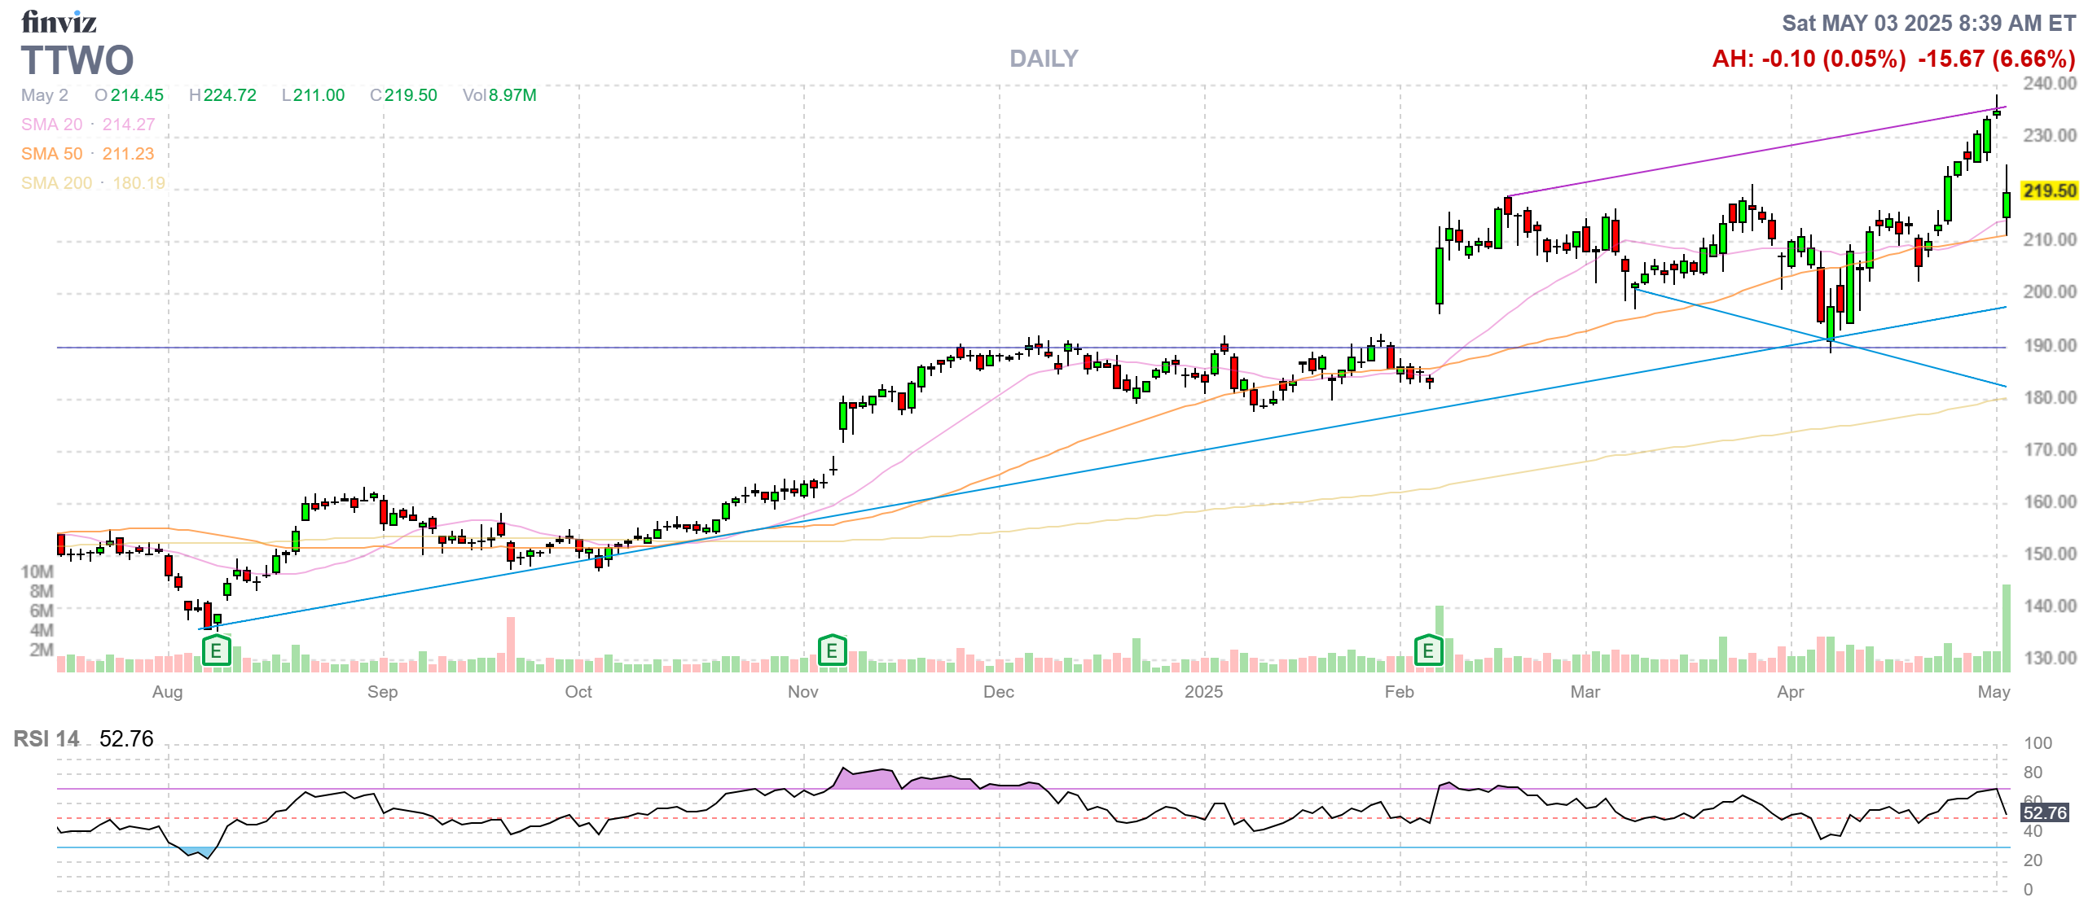2097x915 pixels.
Task: Click the August earnings E marker
Action: (216, 651)
